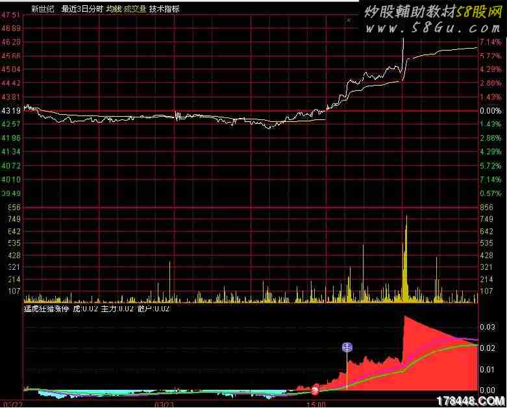Click the 0.00 indicator scale label
Screen dimensions: 507x408
(488, 390)
